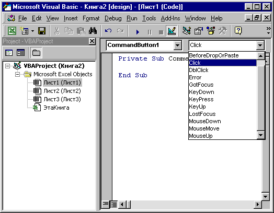Click the Redo arrow icon
The height and width of the screenshot is (213, 274).
[x=120, y=31]
